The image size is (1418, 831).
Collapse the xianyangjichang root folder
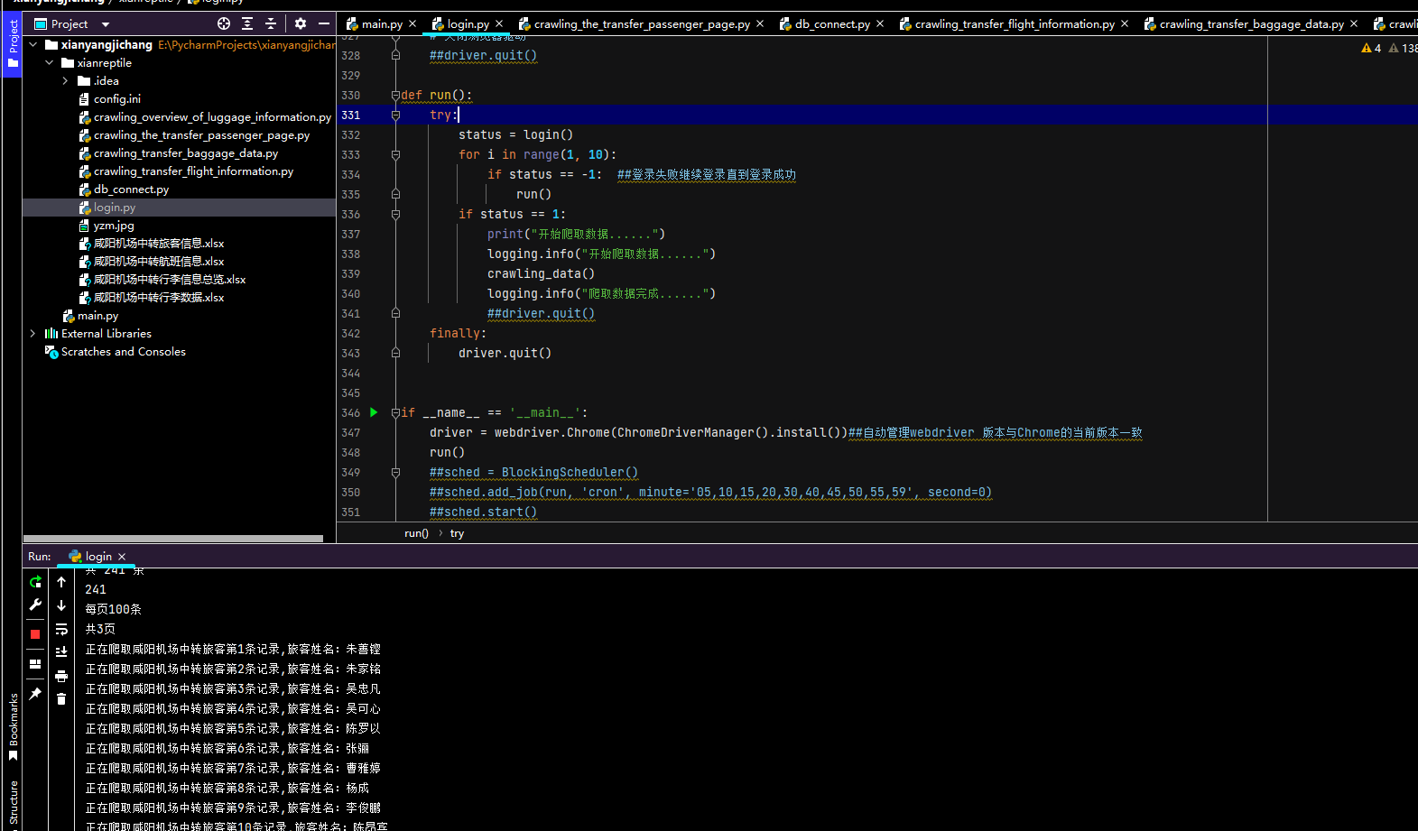(33, 44)
